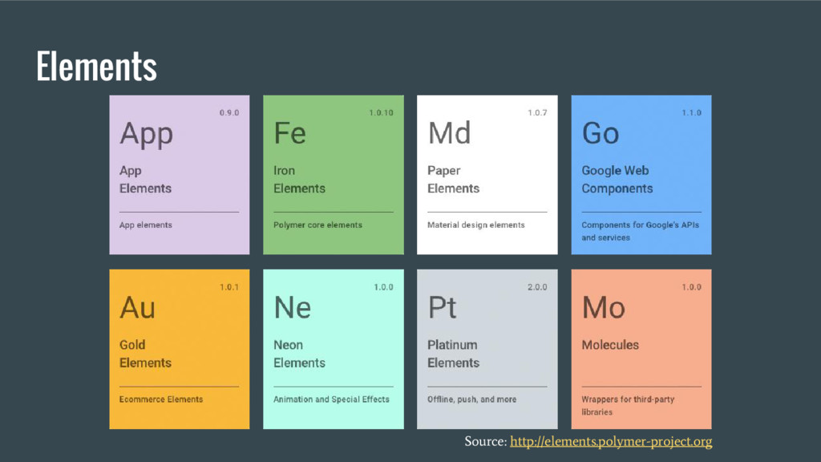
Task: Select the Ne Neon Elements tile
Action: point(333,349)
